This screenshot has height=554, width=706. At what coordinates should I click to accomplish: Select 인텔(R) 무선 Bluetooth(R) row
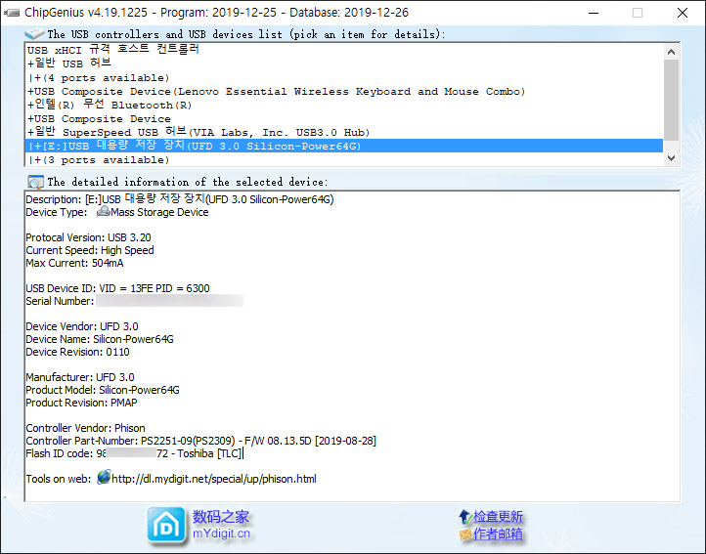coord(344,105)
